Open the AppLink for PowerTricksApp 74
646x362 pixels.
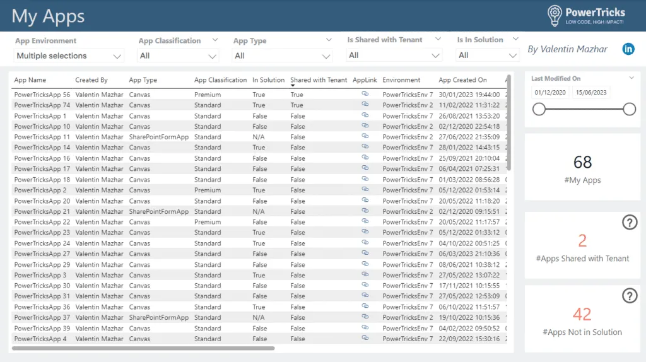click(365, 105)
